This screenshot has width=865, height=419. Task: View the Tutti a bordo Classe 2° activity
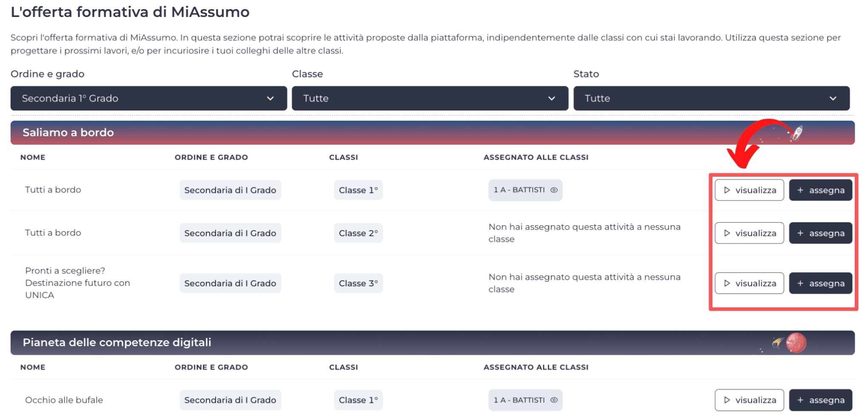click(749, 233)
